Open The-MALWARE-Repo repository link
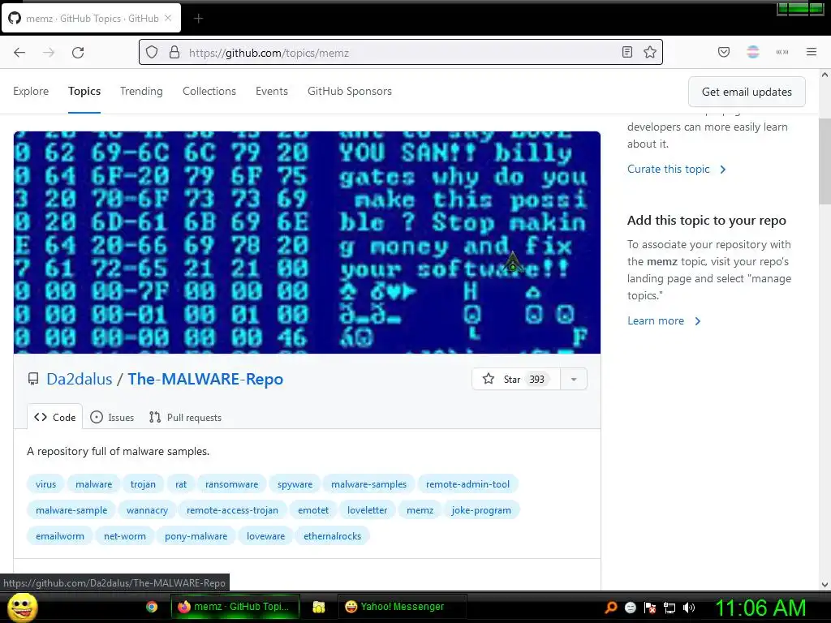The width and height of the screenshot is (831, 623). coord(205,379)
